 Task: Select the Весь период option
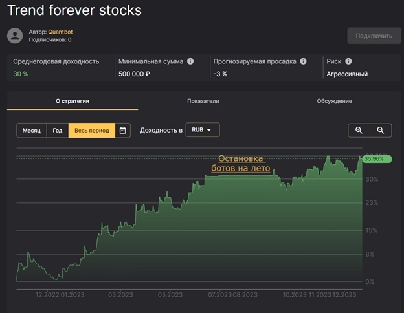[91, 131]
